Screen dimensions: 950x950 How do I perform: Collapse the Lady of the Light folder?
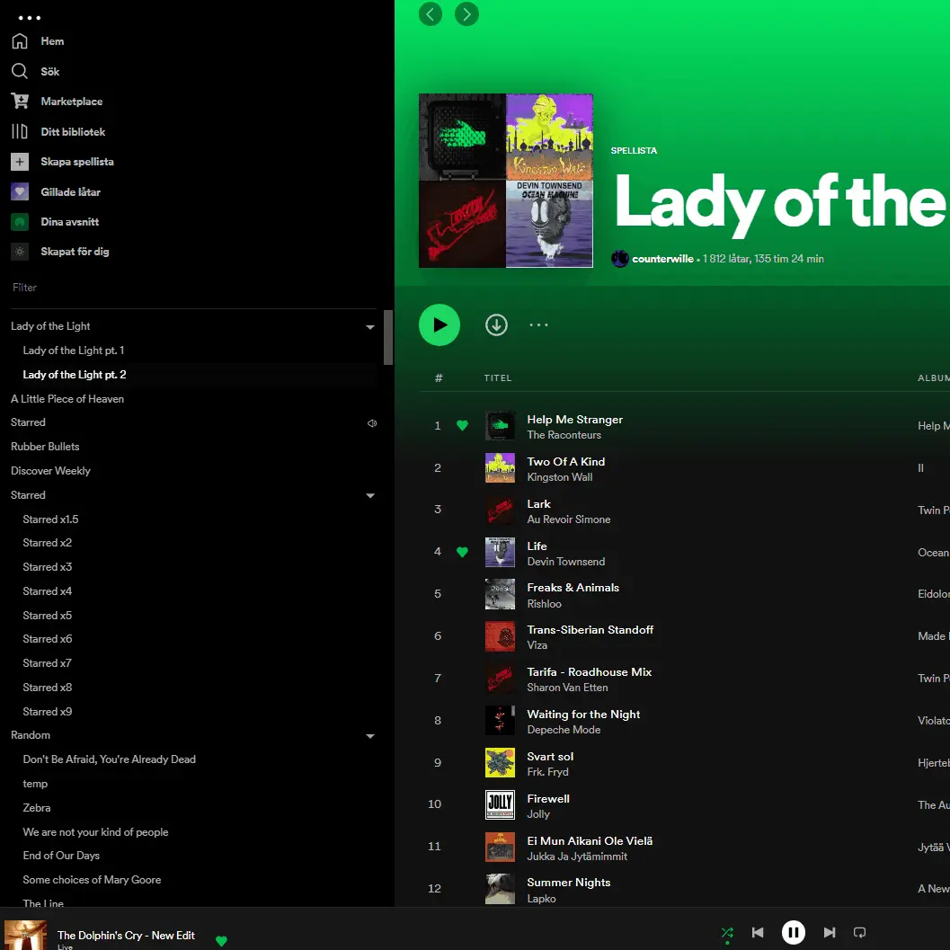point(370,327)
